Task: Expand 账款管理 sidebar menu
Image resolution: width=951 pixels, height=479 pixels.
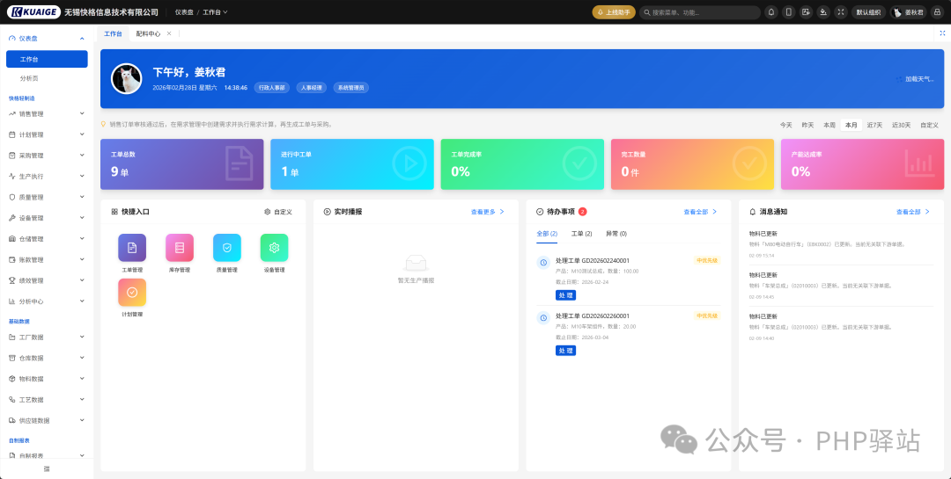Action: coord(47,260)
